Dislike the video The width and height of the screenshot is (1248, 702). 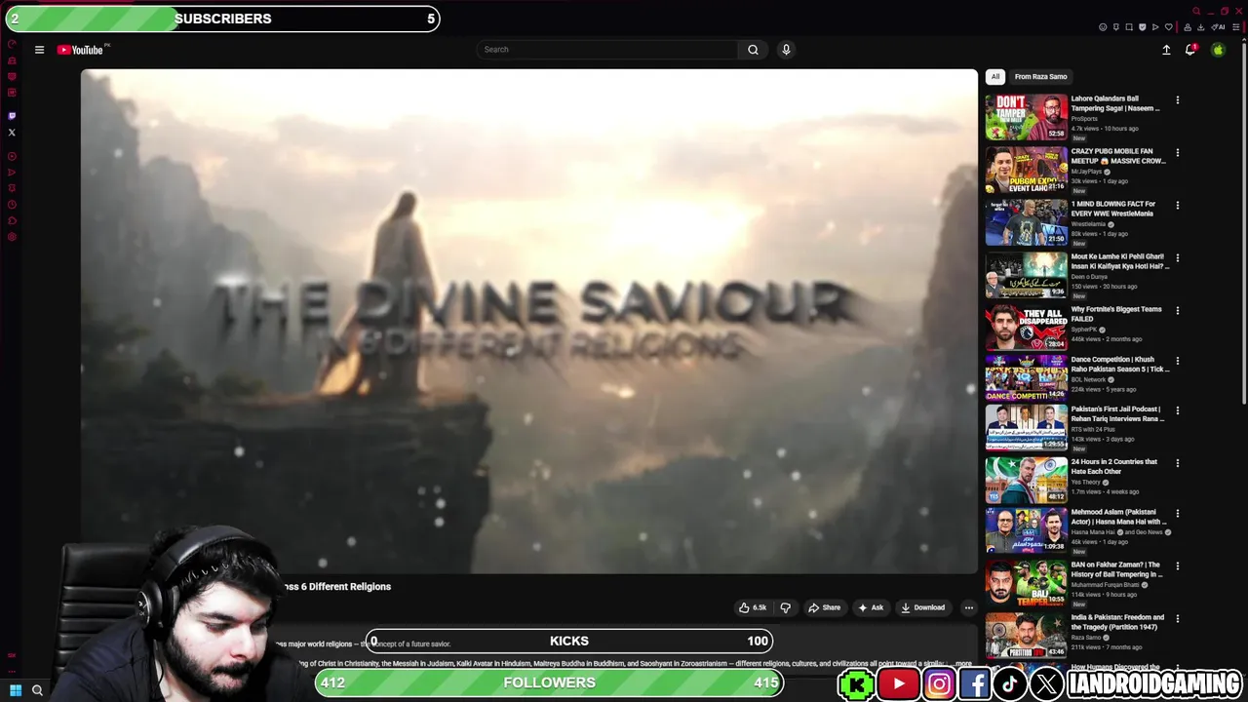point(785,607)
